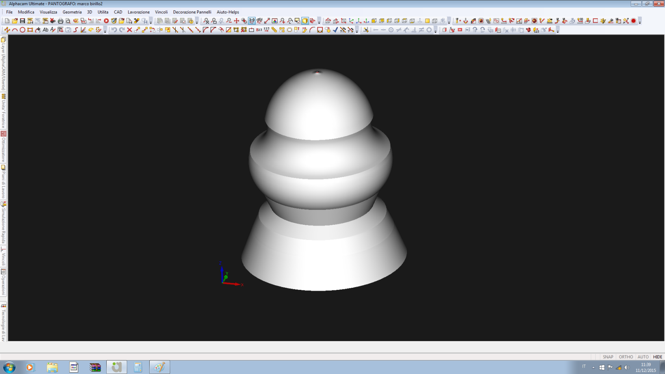Select the Circle geometry tool
The image size is (665, 374).
(23, 30)
